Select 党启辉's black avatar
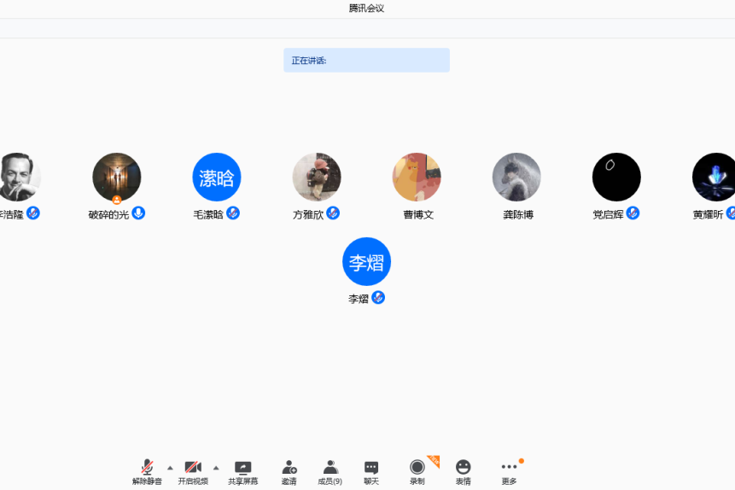This screenshot has width=735, height=490. point(616,177)
